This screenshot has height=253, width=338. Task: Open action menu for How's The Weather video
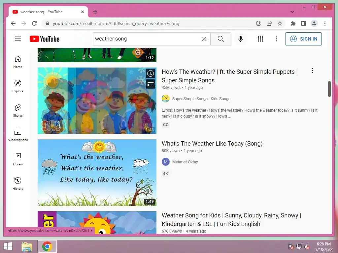(x=312, y=70)
